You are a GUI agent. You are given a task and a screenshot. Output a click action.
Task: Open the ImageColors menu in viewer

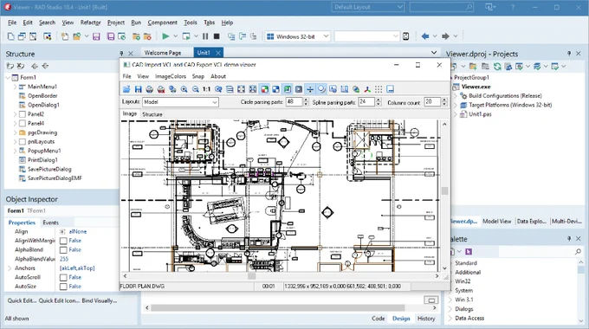[x=171, y=76]
